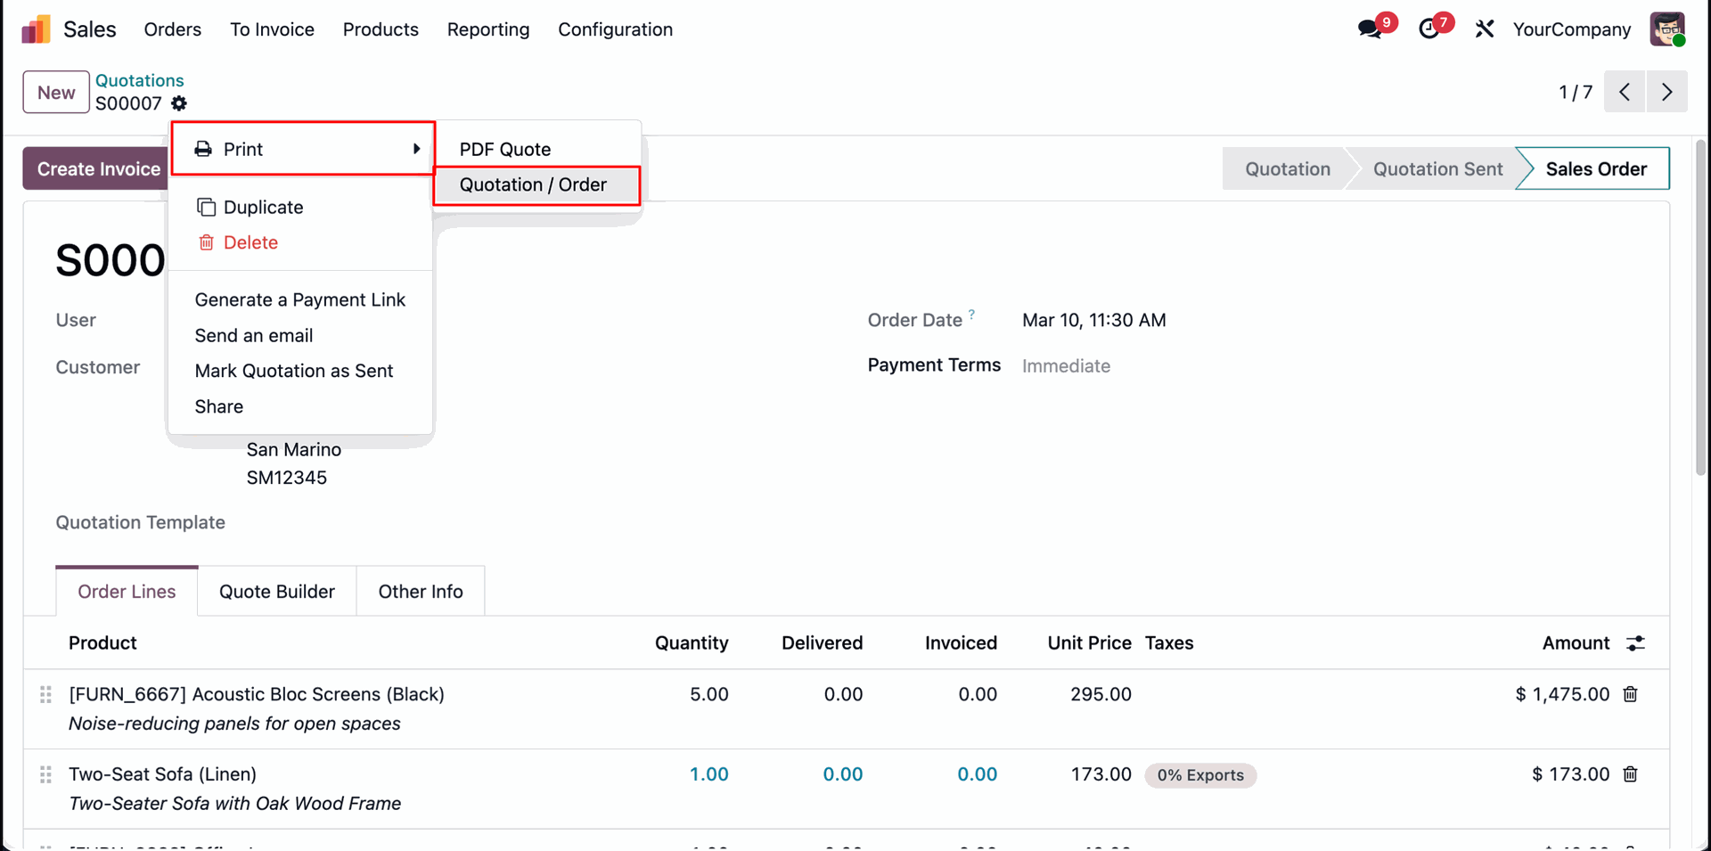Open column settings icon beside Amount
Screen dimensions: 1711x851
pos(1635,643)
